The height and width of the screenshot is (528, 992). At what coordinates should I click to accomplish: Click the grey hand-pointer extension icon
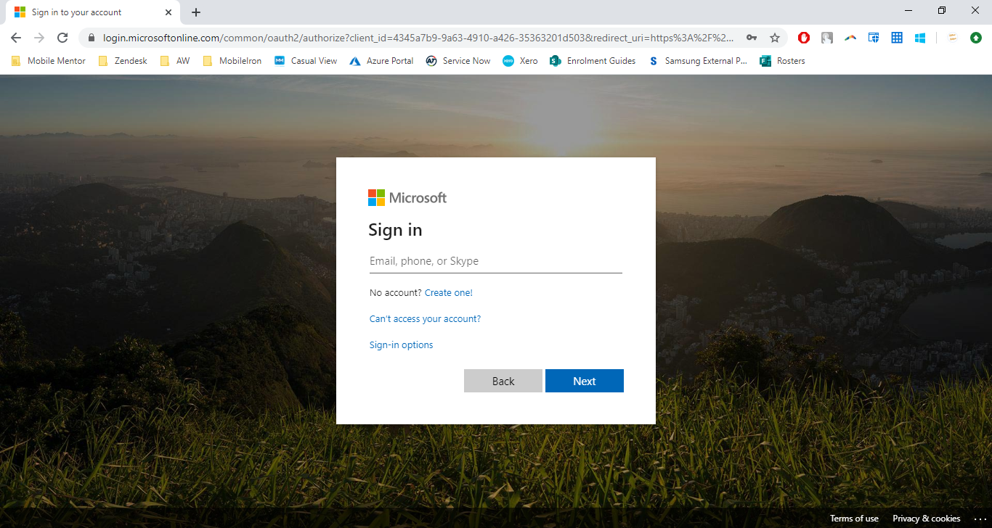pos(827,38)
